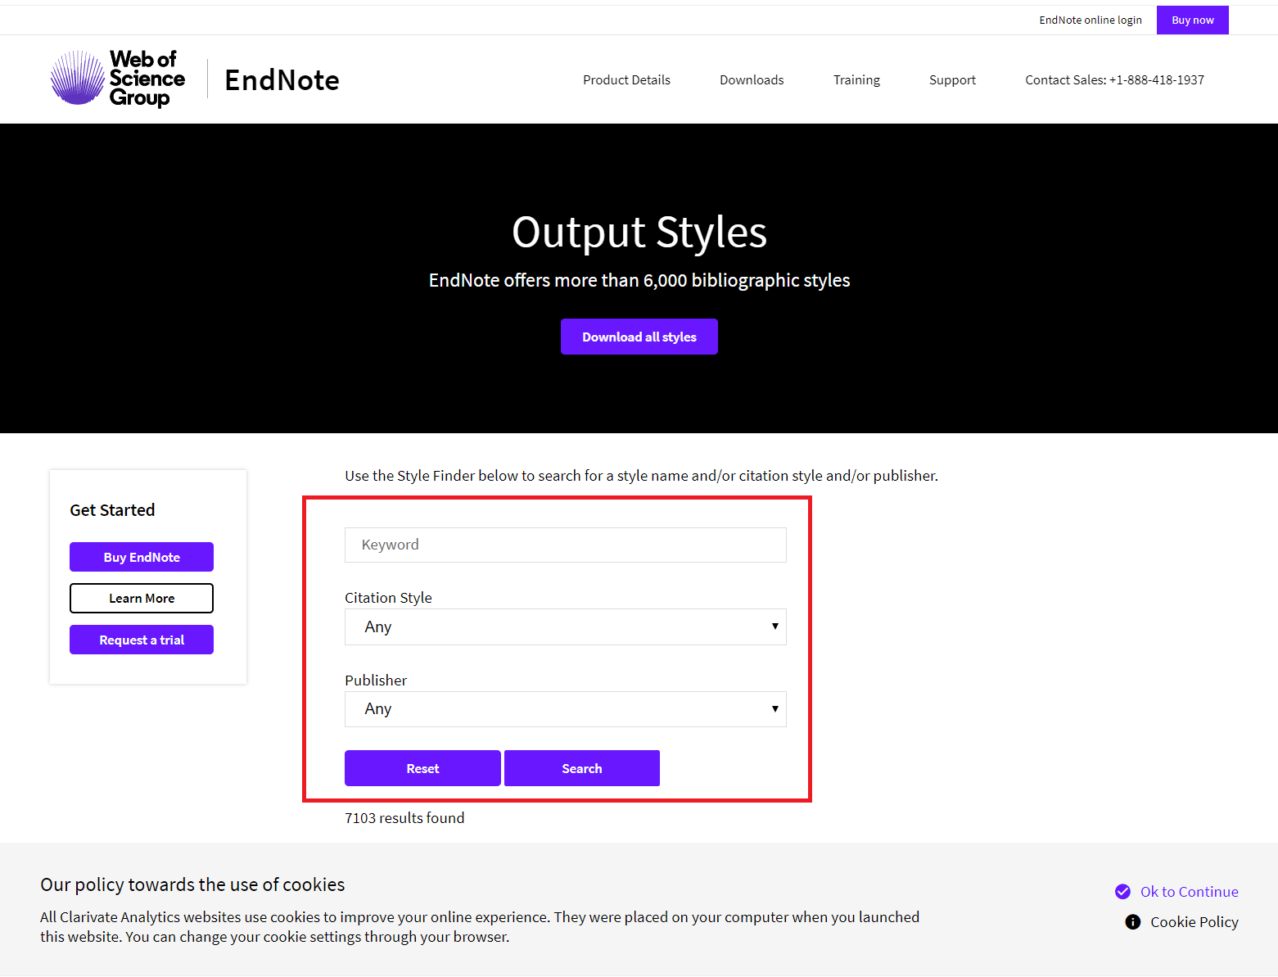Focus the Keyword search field
The height and width of the screenshot is (977, 1278).
(565, 545)
